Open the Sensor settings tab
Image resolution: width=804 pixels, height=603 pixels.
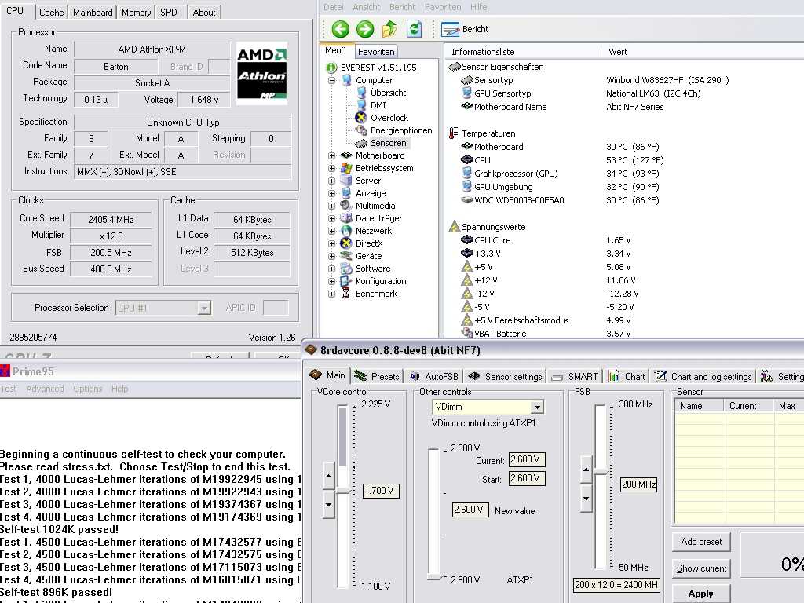pos(506,376)
